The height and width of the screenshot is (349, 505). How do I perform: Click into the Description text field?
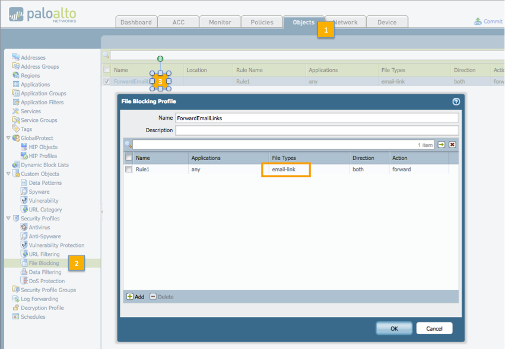[316, 130]
